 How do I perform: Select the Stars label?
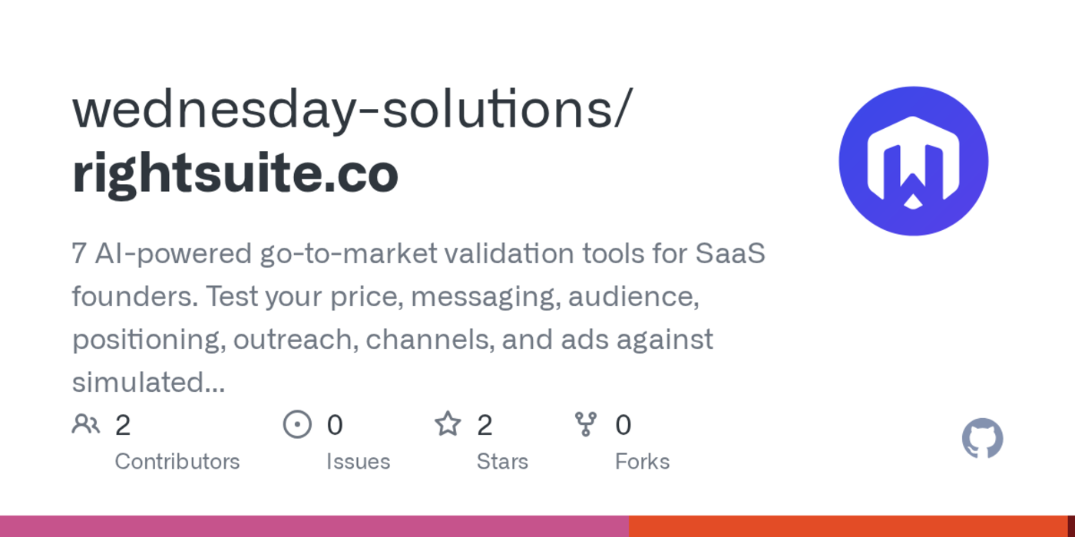[x=502, y=462]
